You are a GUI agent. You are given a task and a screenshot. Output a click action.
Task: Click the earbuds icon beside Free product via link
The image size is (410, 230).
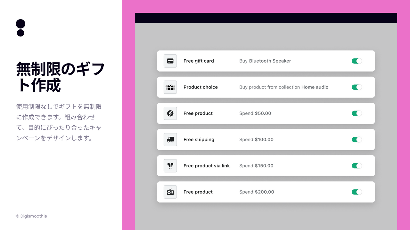[x=170, y=166]
